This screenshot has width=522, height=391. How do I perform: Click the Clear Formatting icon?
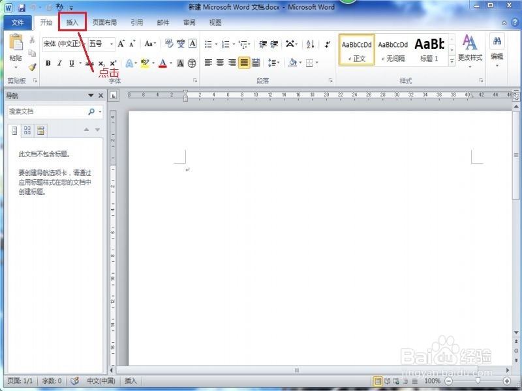click(x=169, y=44)
